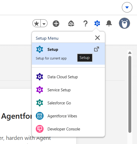Open Agentforce Vibes

pyautogui.click(x=68, y=116)
